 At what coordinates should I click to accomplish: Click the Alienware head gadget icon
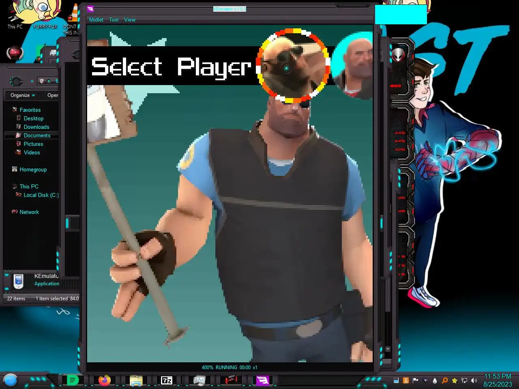[x=399, y=54]
